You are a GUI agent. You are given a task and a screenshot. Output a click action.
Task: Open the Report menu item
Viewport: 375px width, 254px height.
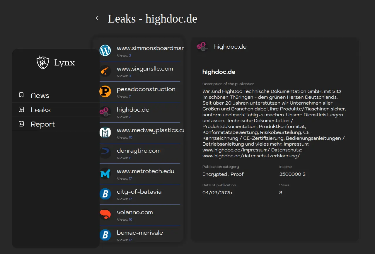[43, 124]
